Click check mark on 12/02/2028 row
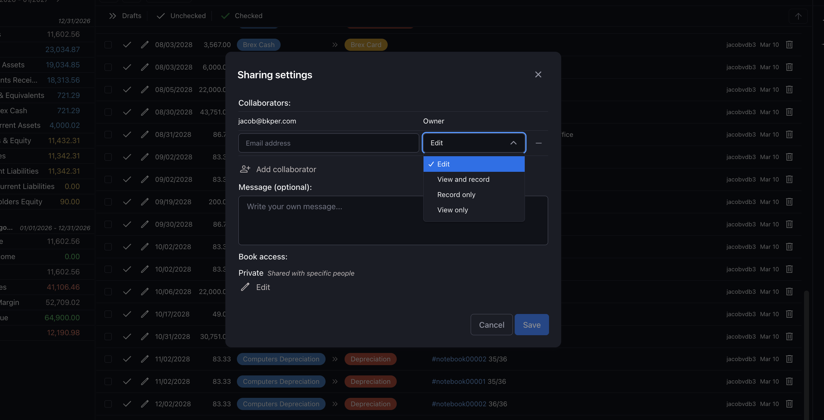 [127, 404]
